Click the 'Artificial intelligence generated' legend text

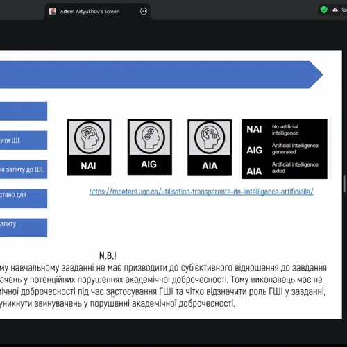pyautogui.click(x=295, y=149)
